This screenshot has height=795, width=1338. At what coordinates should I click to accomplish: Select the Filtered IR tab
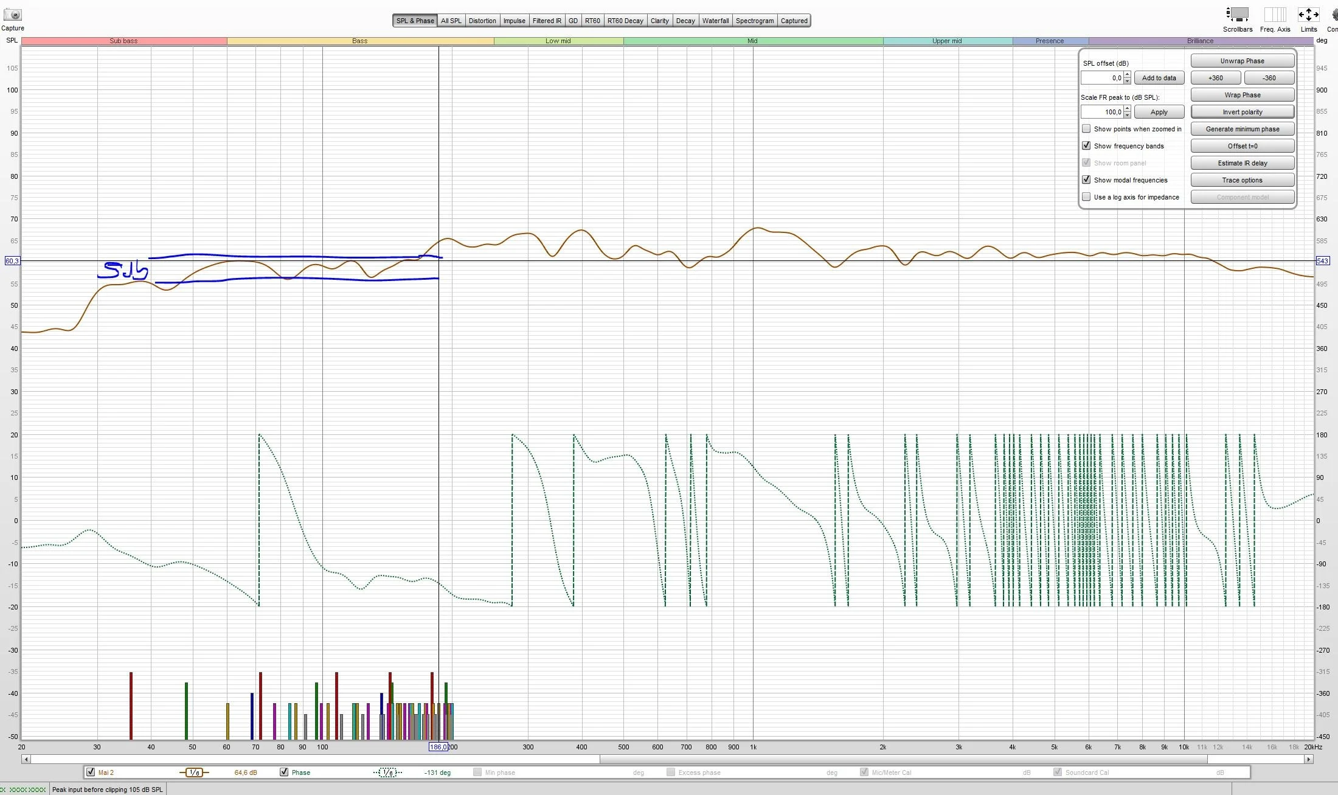coord(547,21)
